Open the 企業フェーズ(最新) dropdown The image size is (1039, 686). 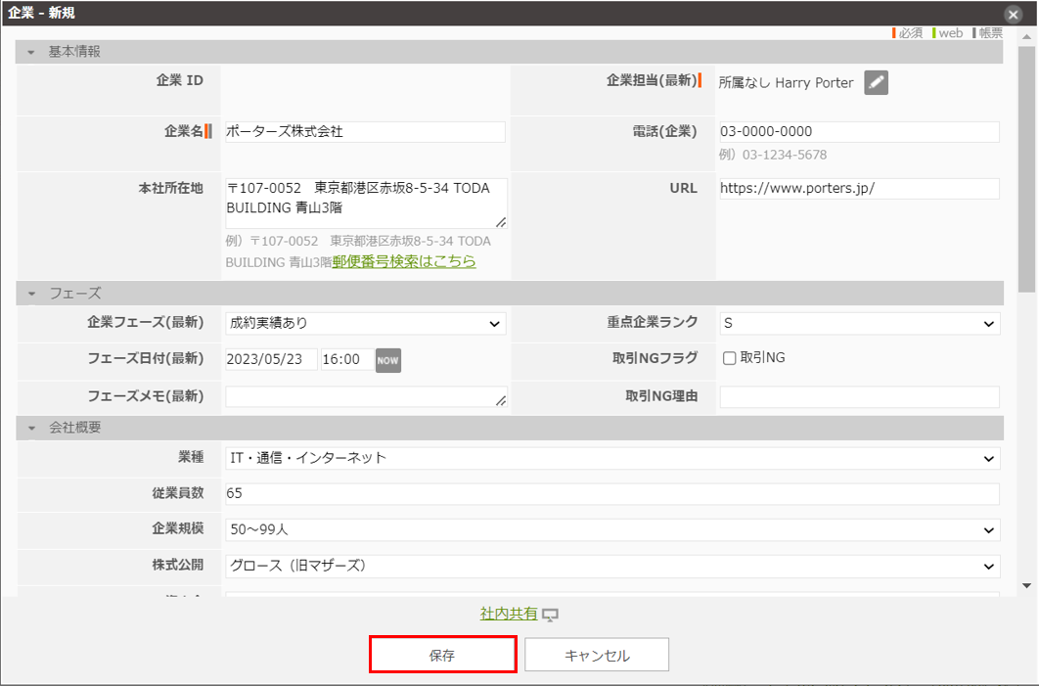365,323
